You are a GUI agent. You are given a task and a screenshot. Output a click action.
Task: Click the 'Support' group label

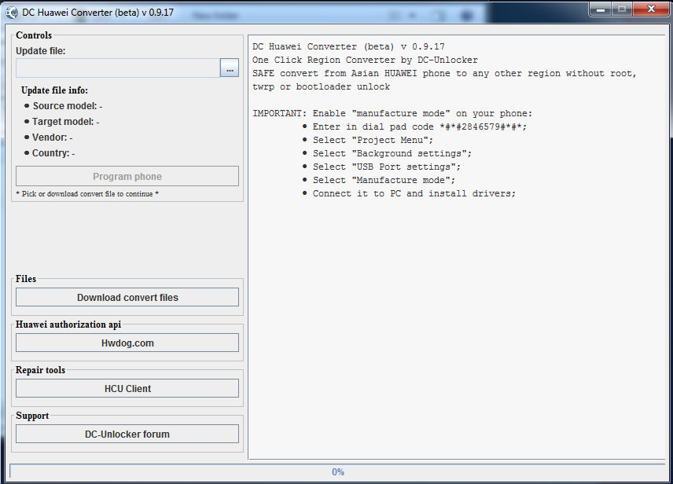pos(32,416)
